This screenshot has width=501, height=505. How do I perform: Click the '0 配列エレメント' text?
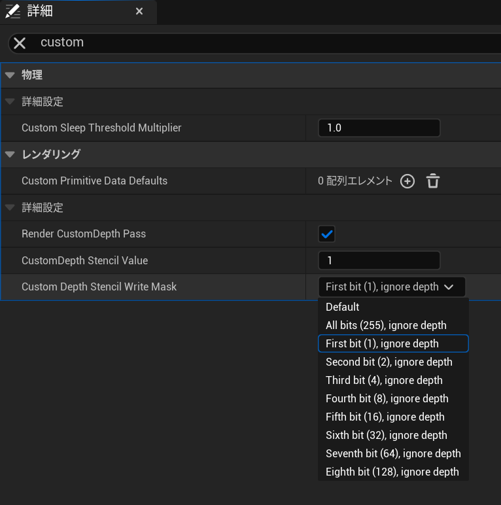[355, 181]
